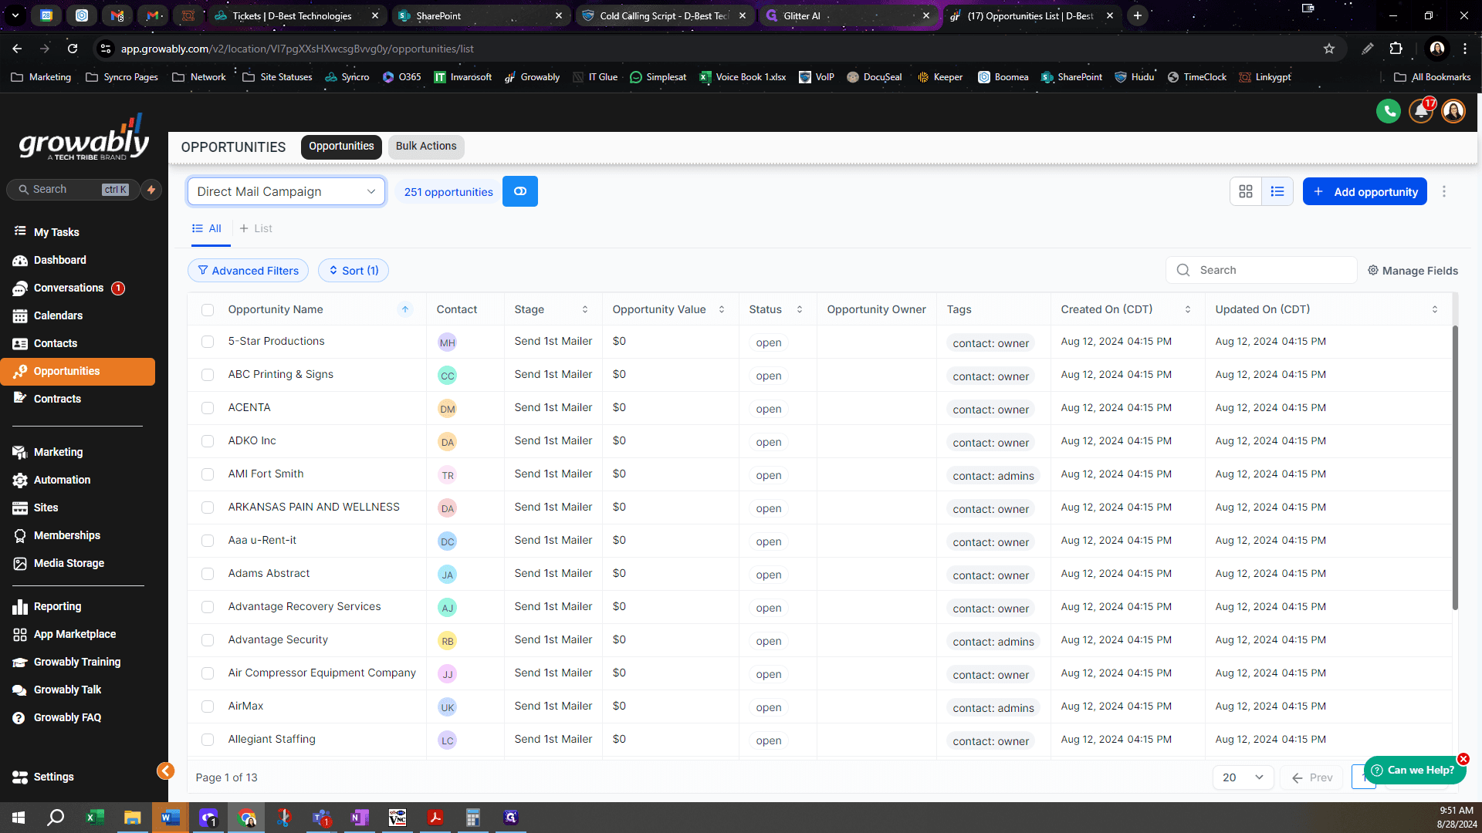Open My Tasks in sidebar

point(56,232)
